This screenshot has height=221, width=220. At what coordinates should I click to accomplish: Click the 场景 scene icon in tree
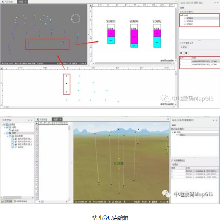tap(10, 133)
